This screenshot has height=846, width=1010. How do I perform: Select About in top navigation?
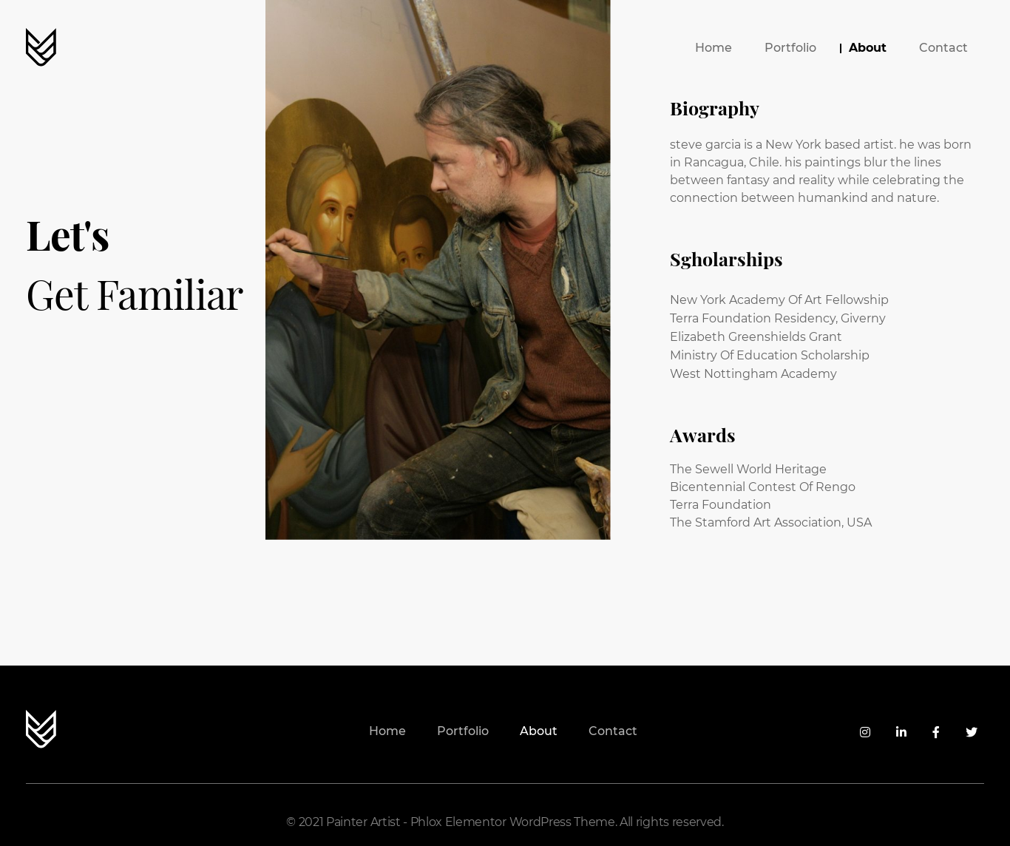[867, 47]
